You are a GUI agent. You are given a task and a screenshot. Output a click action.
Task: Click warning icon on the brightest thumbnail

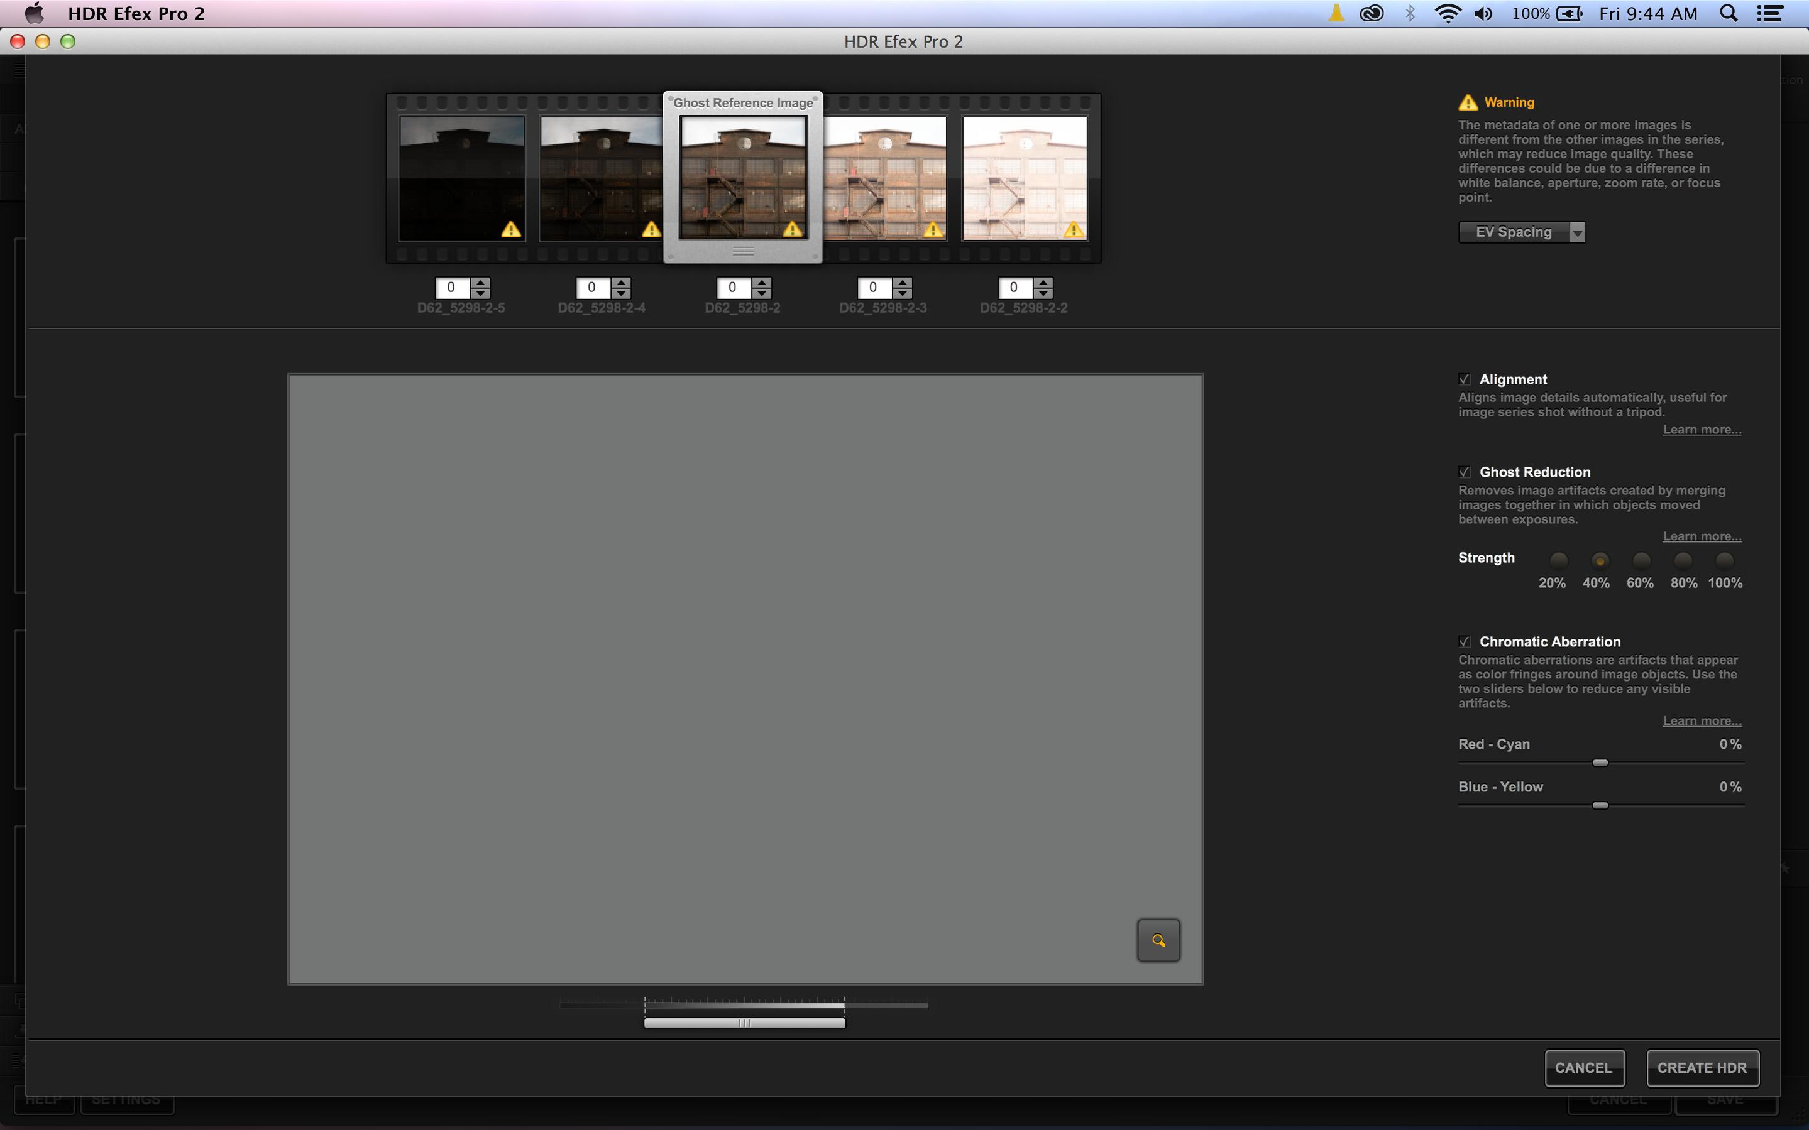pyautogui.click(x=1074, y=229)
